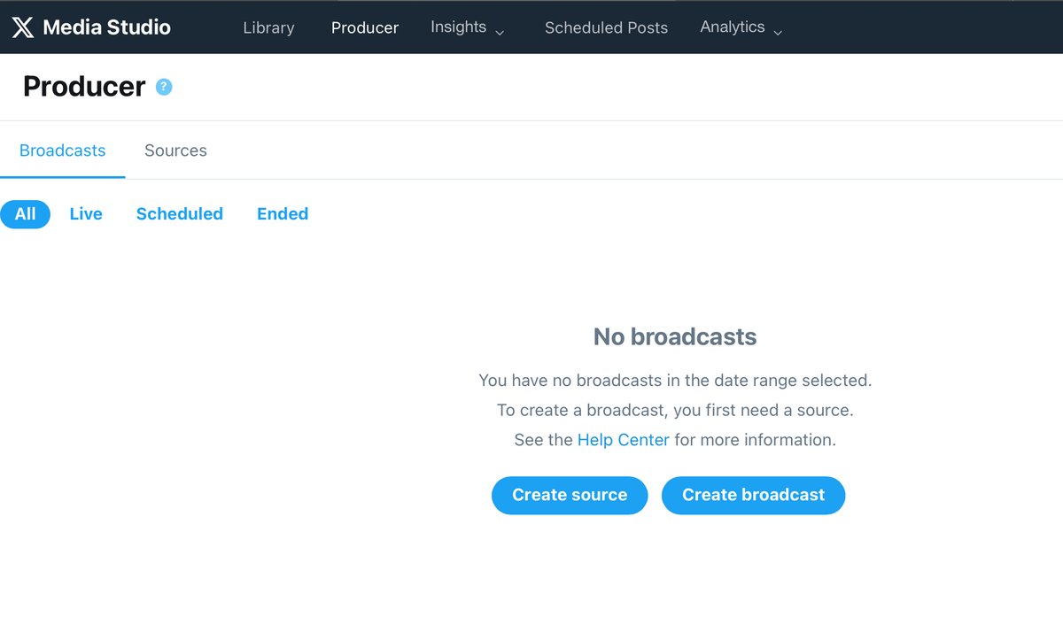Click the X logo icon

click(x=23, y=27)
